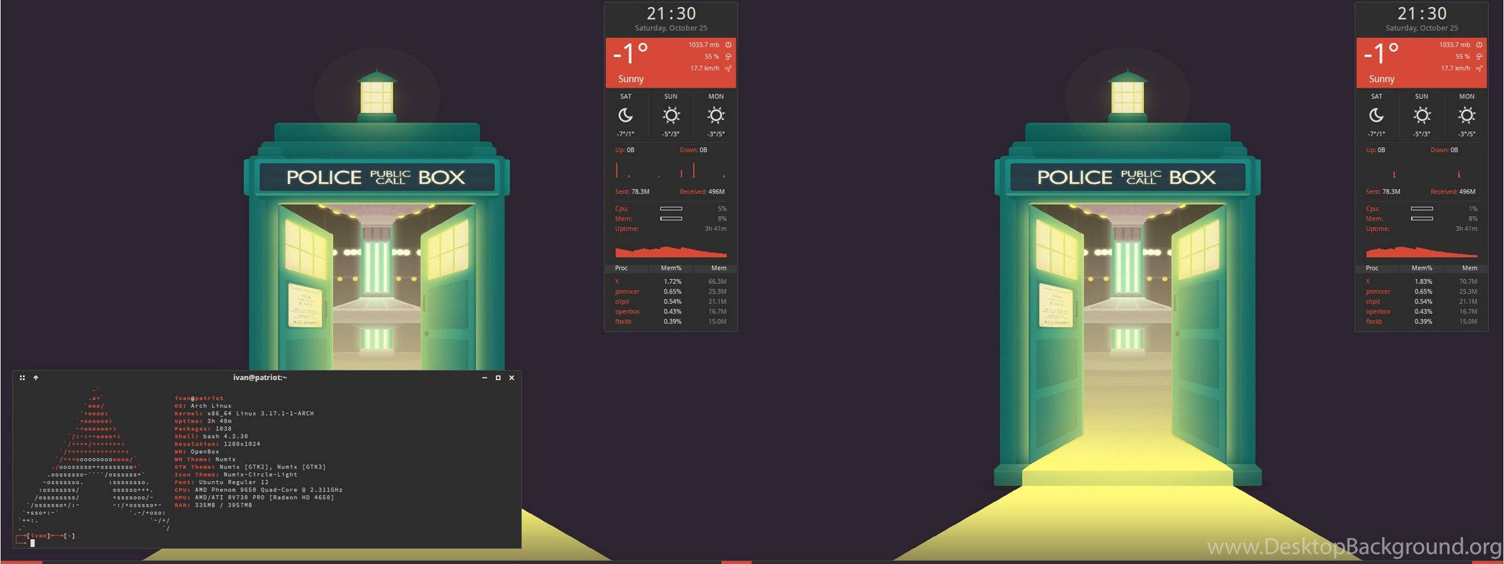Click the SAT moon forecast icon in left widget
The image size is (1504, 564).
[x=625, y=116]
